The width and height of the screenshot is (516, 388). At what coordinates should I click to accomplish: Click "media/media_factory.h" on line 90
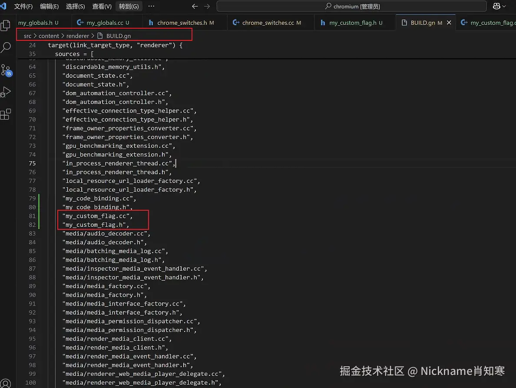(103, 295)
